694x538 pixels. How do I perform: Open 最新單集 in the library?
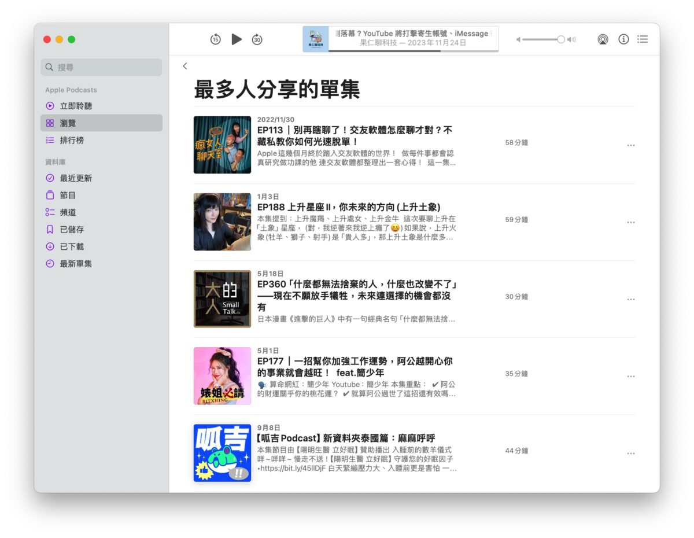[x=101, y=264]
